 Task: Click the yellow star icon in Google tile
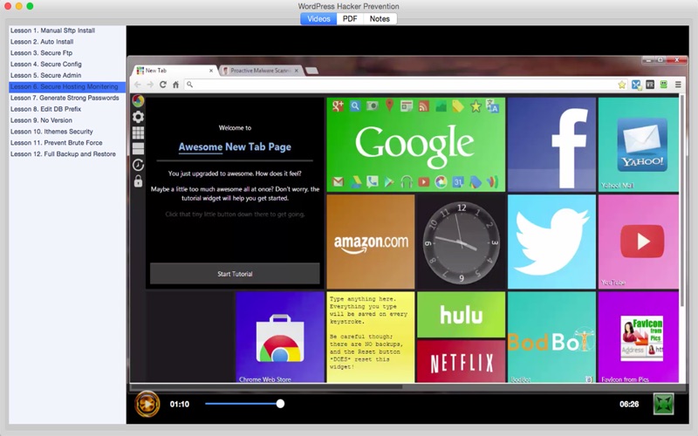(x=476, y=106)
